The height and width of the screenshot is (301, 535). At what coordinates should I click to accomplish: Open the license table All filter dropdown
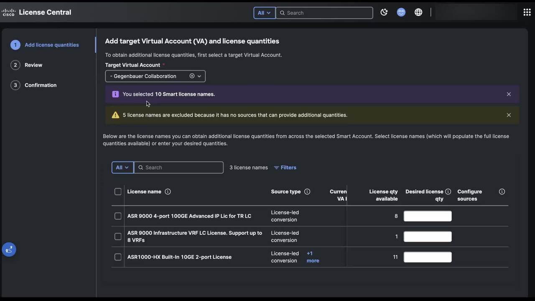point(122,168)
